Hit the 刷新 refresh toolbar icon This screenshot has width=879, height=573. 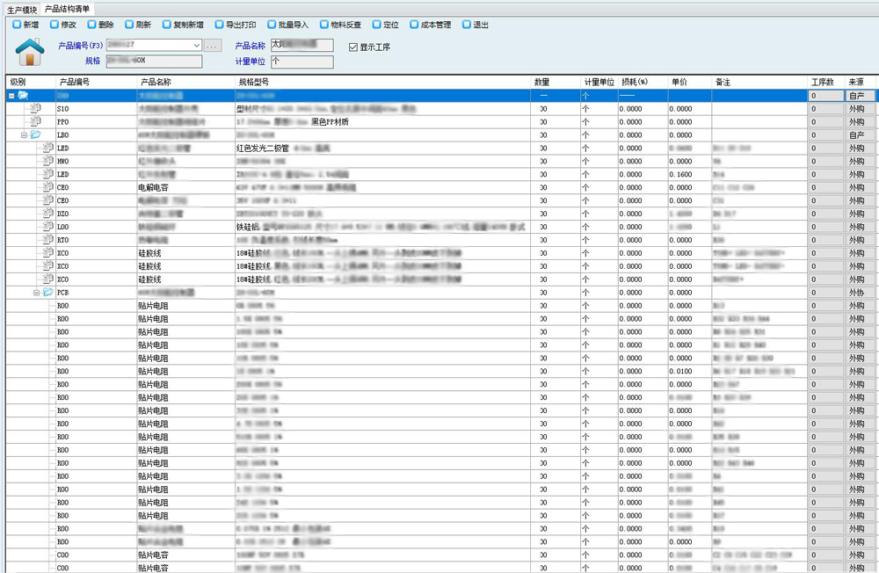[130, 25]
